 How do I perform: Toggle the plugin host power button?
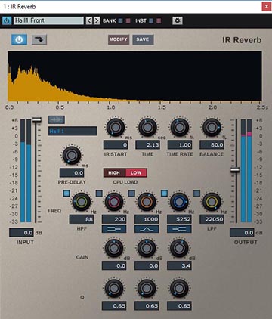pos(7,20)
